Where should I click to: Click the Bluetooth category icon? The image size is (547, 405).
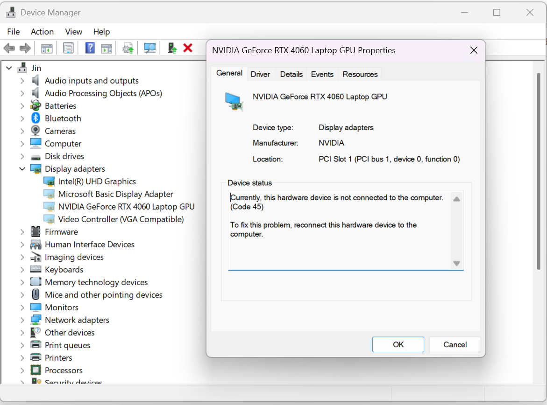[x=36, y=118]
